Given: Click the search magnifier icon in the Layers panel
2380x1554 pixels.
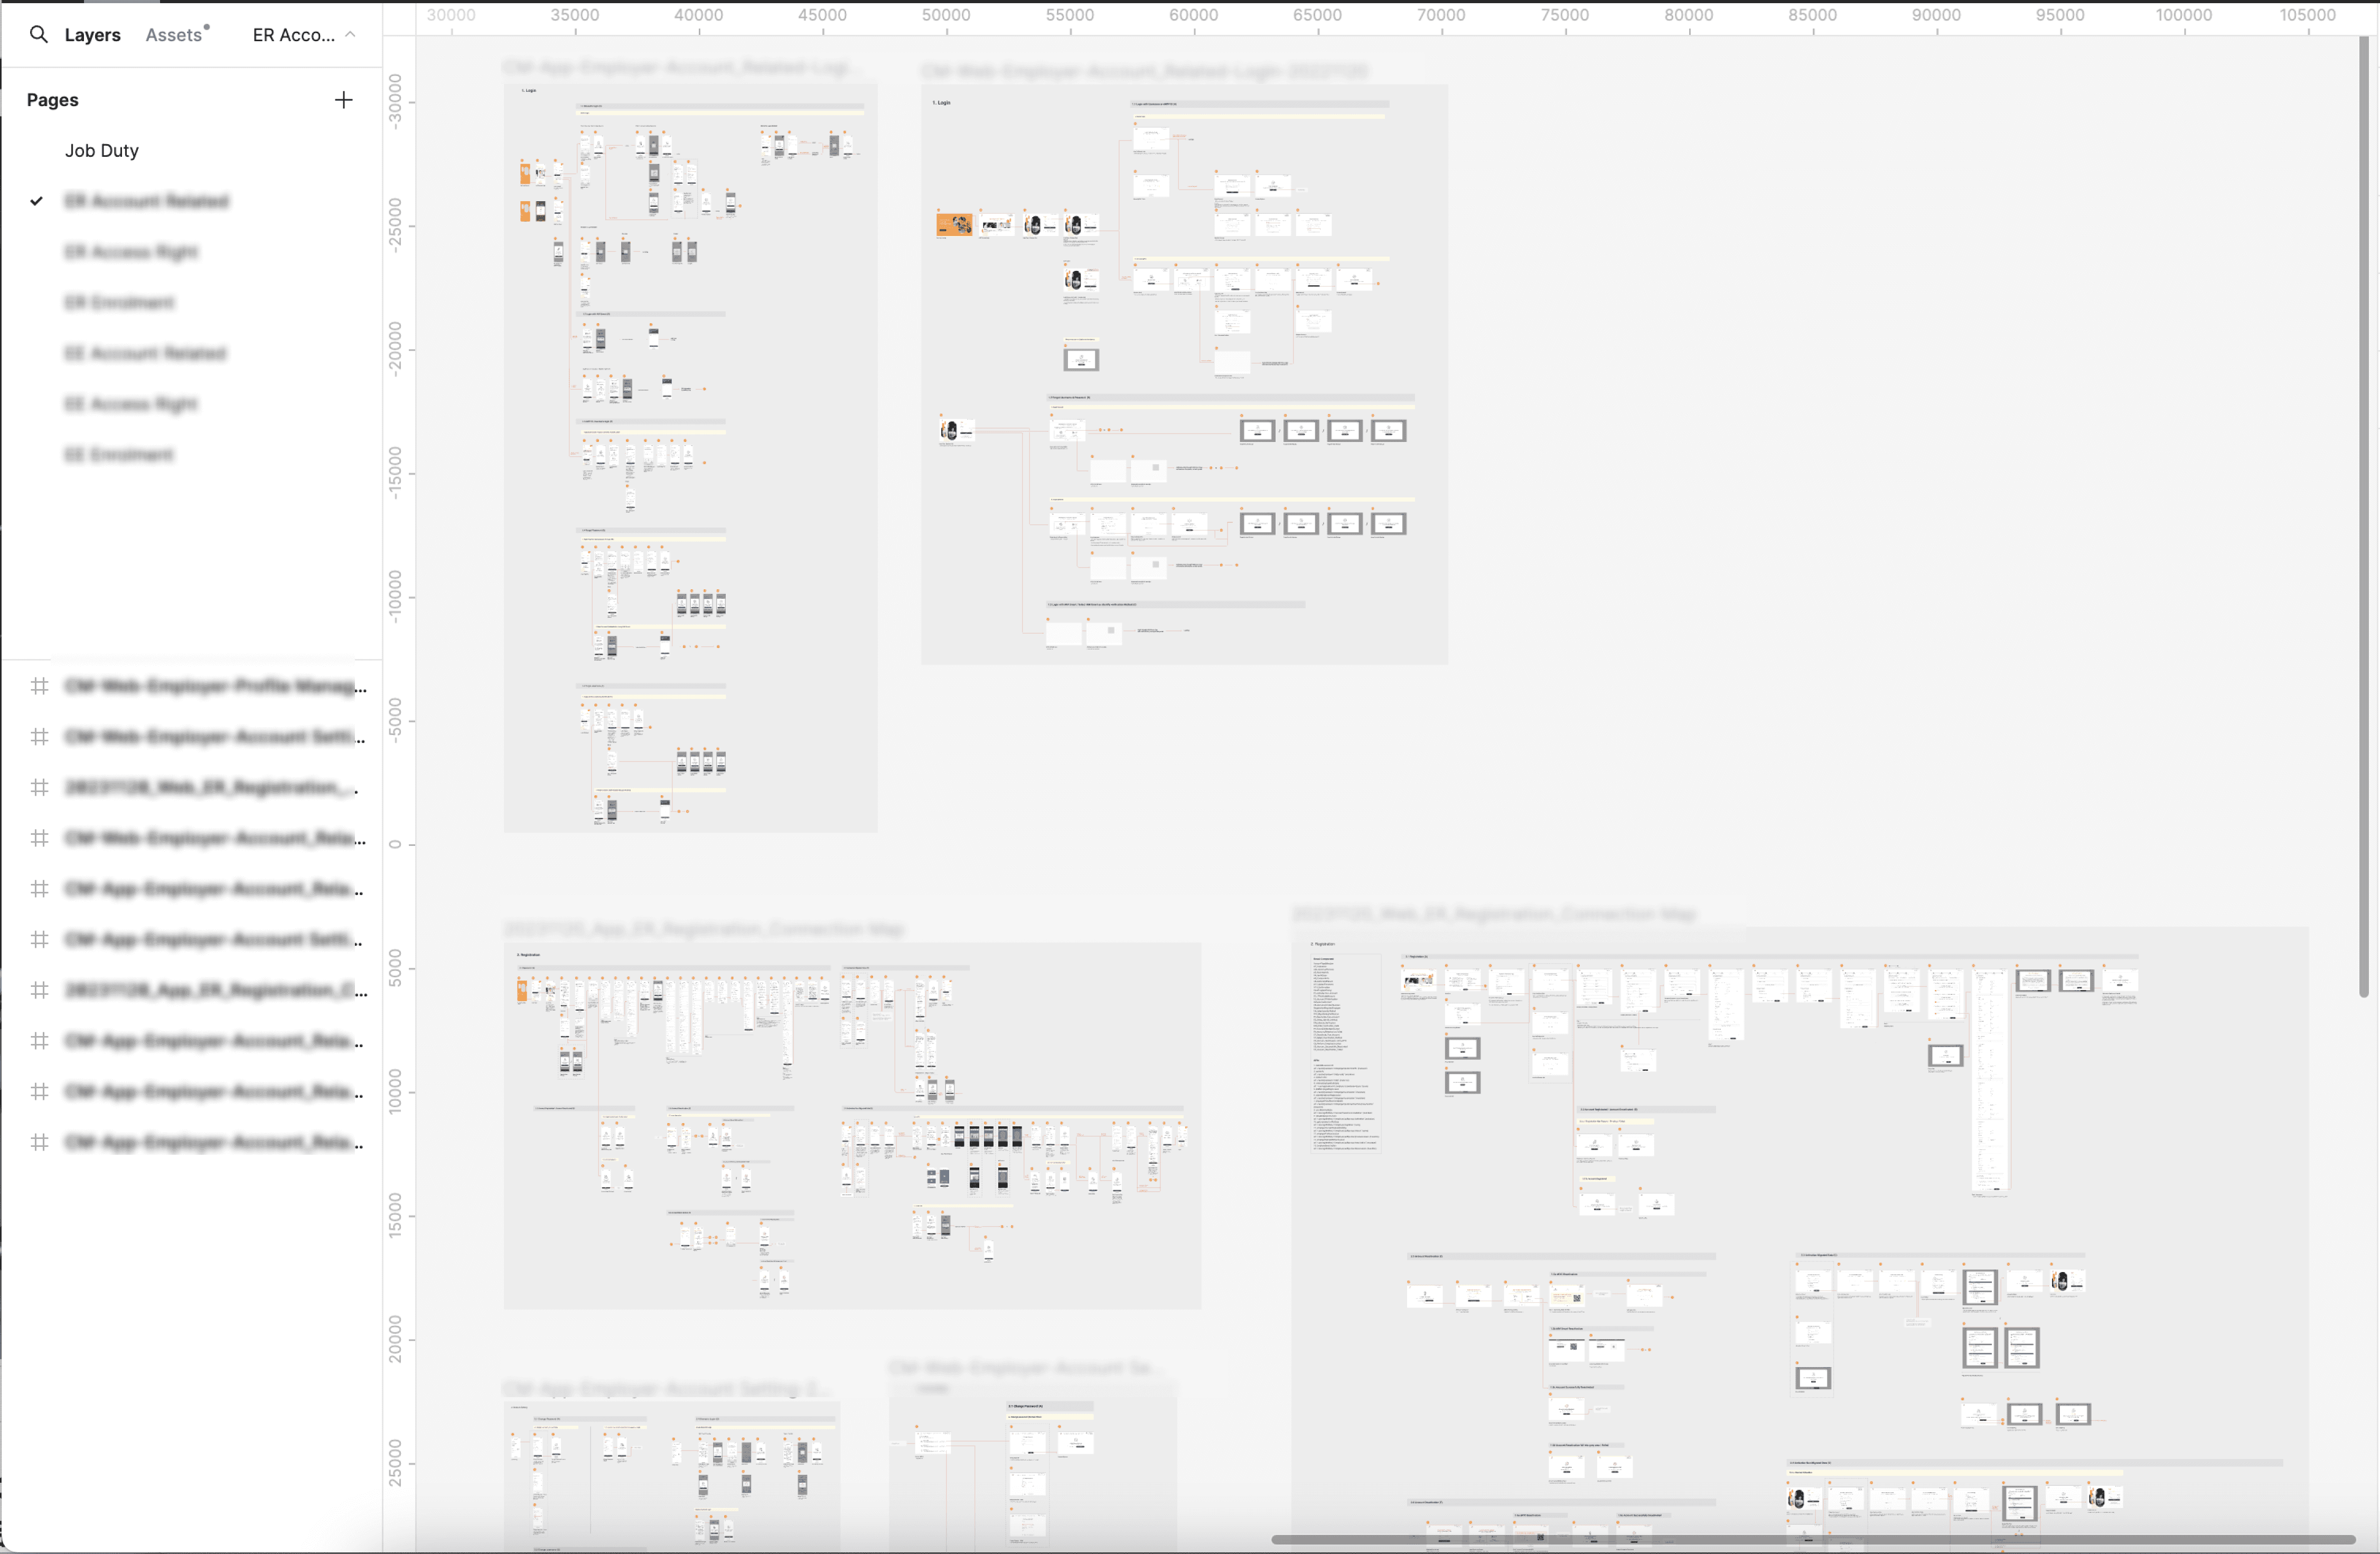Looking at the screenshot, I should tap(38, 35).
